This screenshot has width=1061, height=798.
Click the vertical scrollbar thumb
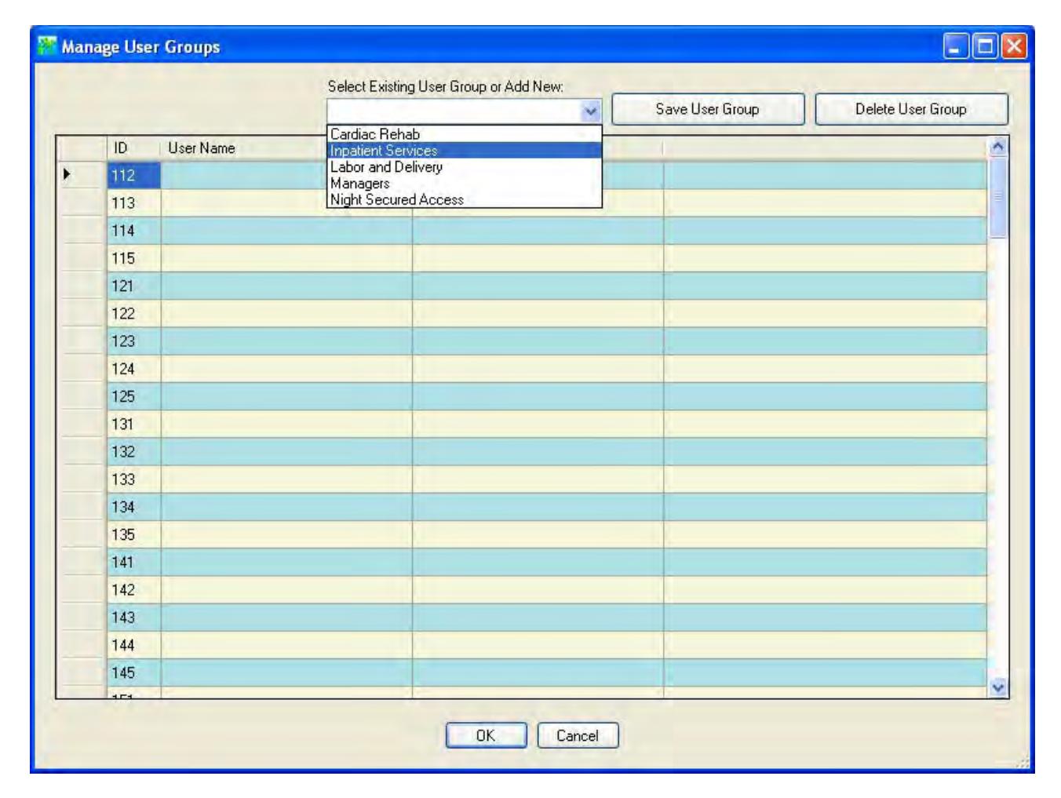(998, 197)
